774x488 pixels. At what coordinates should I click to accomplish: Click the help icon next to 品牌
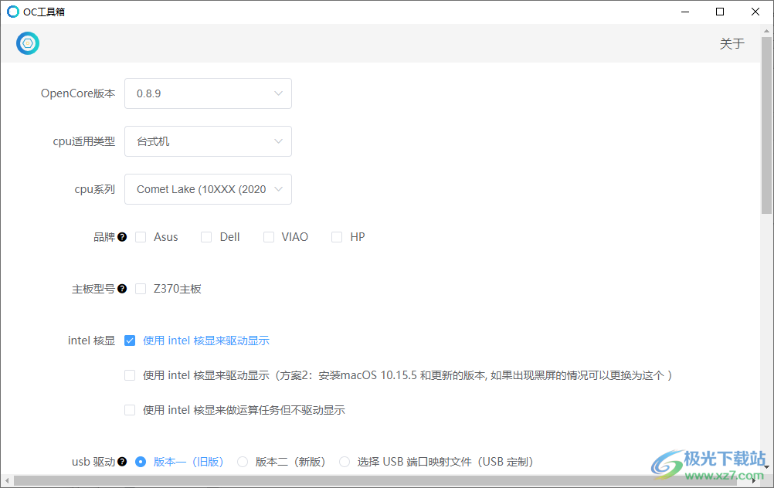click(x=122, y=237)
